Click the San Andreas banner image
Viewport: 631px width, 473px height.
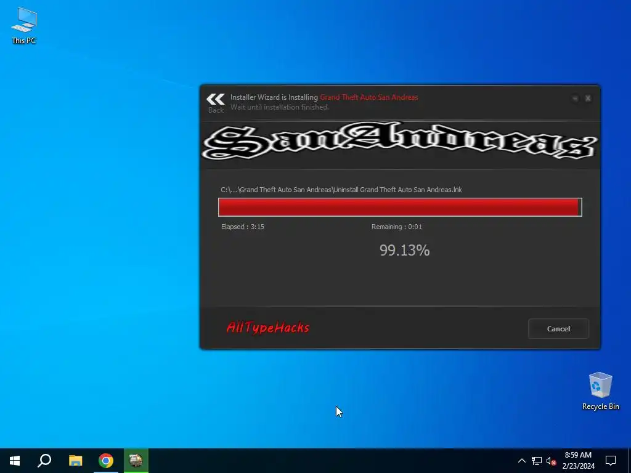400,142
